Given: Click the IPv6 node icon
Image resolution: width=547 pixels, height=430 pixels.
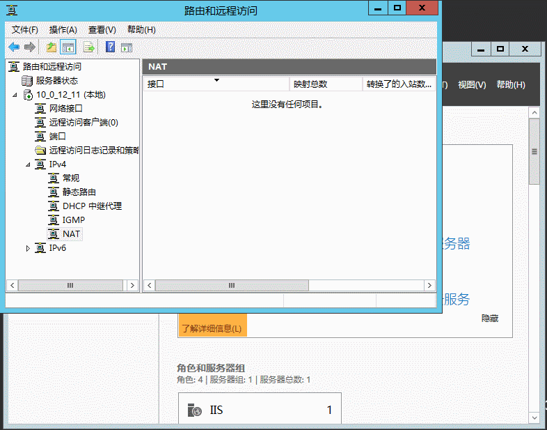Looking at the screenshot, I should (40, 248).
